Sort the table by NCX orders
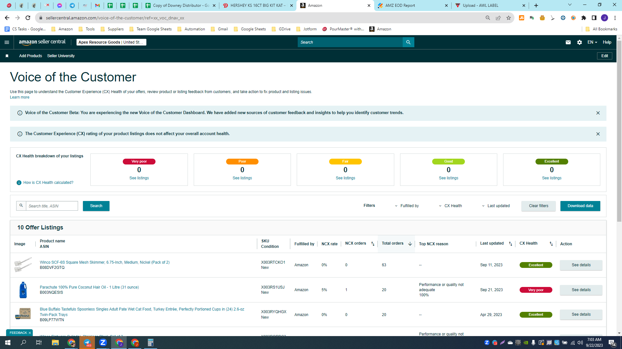This screenshot has height=349, width=622. click(x=373, y=244)
